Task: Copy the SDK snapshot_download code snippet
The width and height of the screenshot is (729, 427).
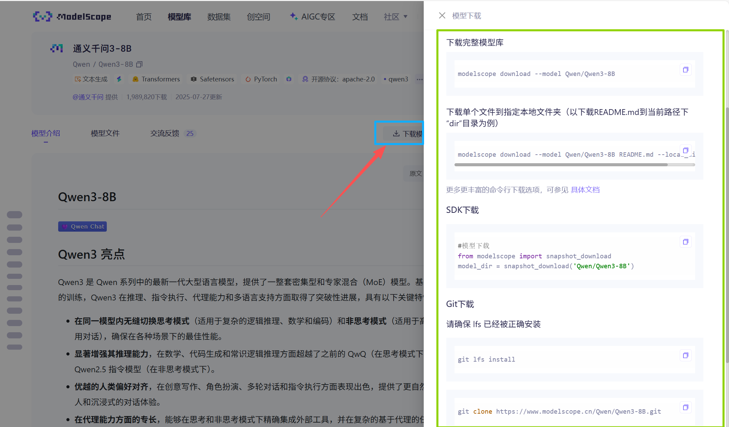Action: click(686, 242)
